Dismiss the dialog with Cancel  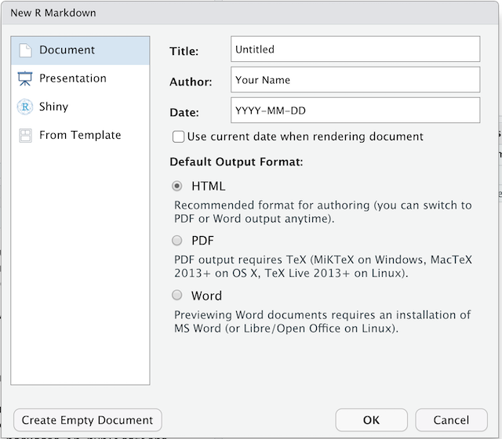452,420
